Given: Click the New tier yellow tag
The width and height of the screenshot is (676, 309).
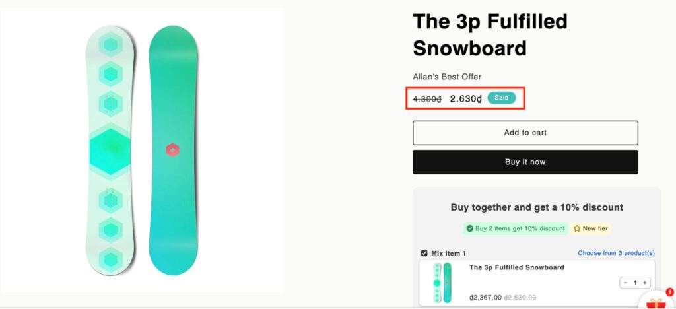Looking at the screenshot, I should [x=591, y=228].
